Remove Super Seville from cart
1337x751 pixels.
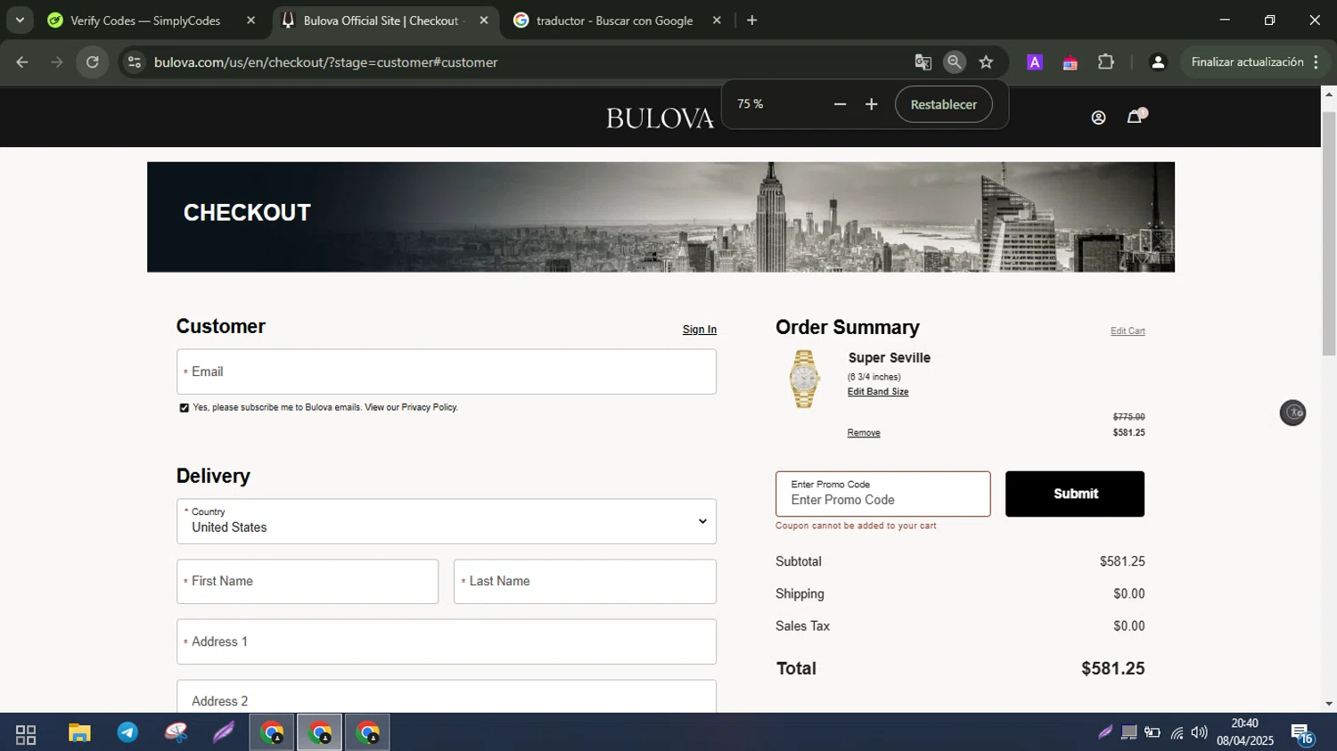point(864,433)
